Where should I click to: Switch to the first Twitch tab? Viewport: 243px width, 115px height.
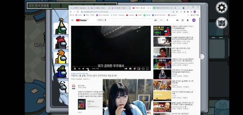coord(100,8)
